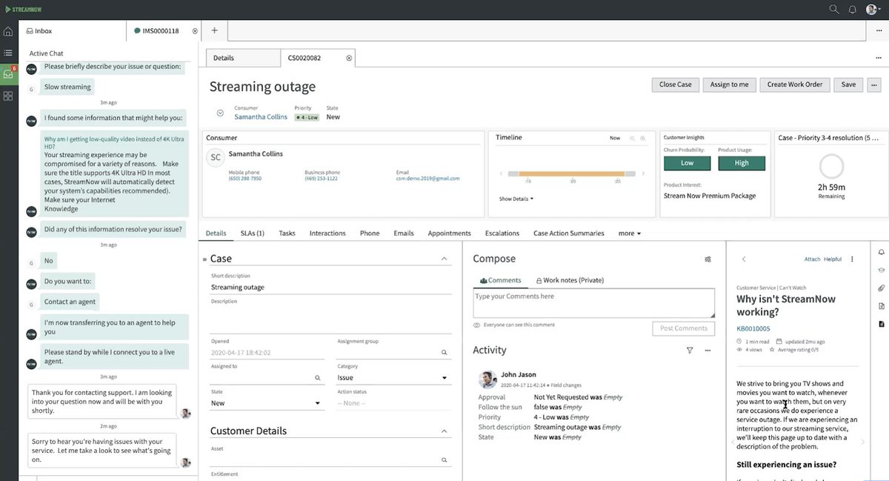The width and height of the screenshot is (889, 481).
Task: Click Timeline Now marker
Action: click(615, 138)
